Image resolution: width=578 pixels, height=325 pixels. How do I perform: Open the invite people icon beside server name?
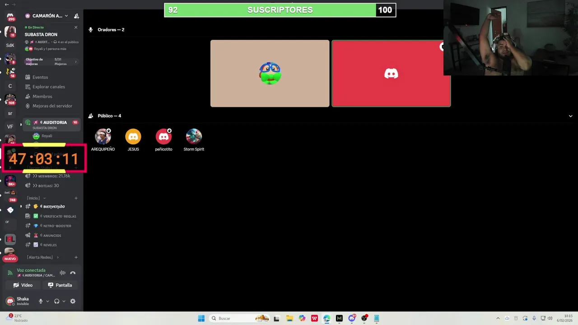(x=76, y=16)
